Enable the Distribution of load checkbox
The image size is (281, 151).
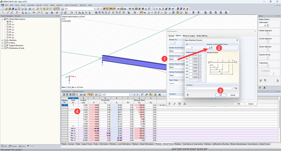[5, 48]
